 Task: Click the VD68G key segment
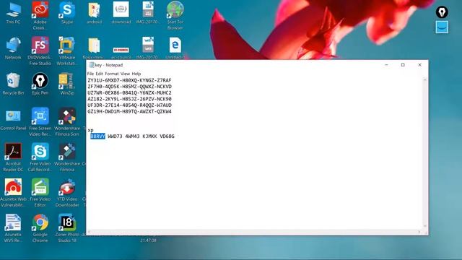tap(167, 136)
